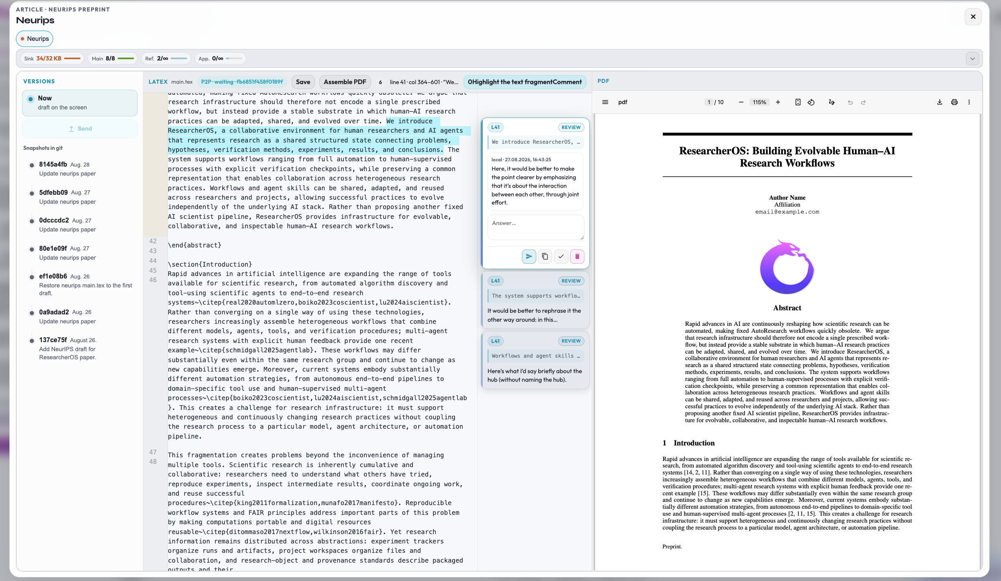The width and height of the screenshot is (1001, 581).
Task: Rotate the PDF counterclockwise
Action: pyautogui.click(x=811, y=102)
